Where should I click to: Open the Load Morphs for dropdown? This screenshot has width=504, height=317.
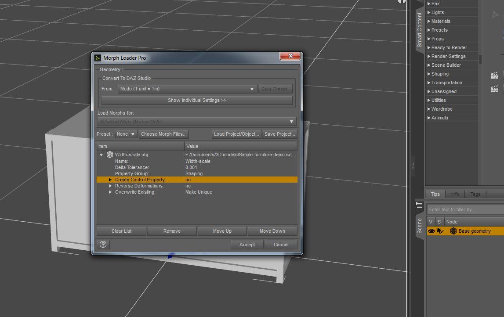(x=197, y=122)
